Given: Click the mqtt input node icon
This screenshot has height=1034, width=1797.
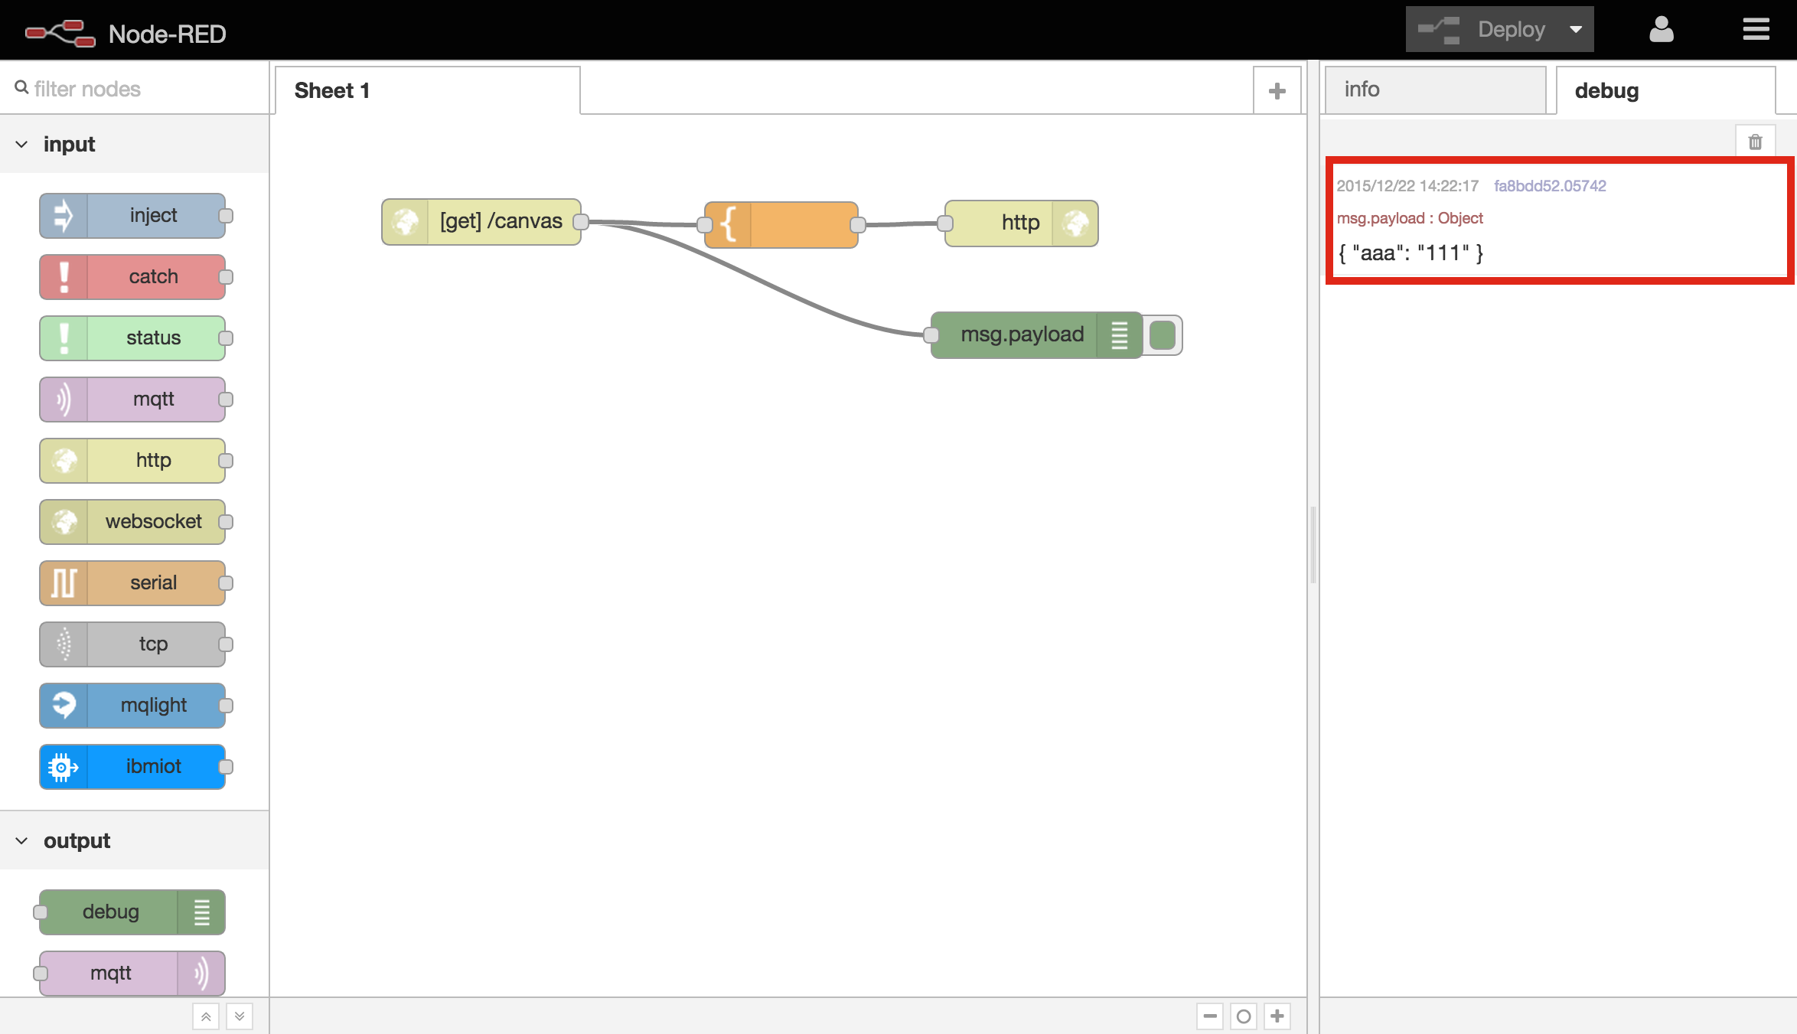Looking at the screenshot, I should tap(64, 399).
